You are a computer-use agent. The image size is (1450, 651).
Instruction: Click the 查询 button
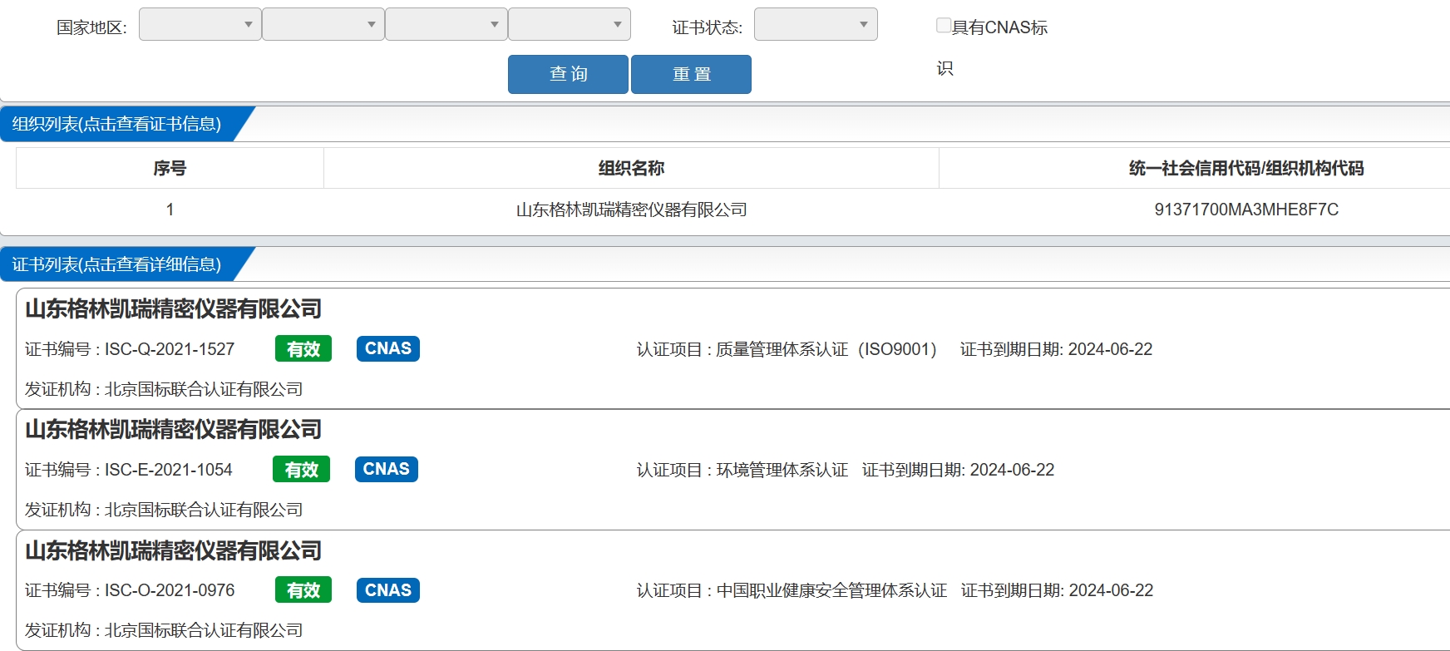[568, 74]
